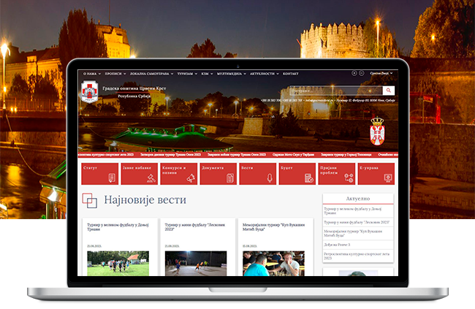This screenshot has width=475, height=309.
Task: Open the Е-управа tile
Action: click(376, 173)
